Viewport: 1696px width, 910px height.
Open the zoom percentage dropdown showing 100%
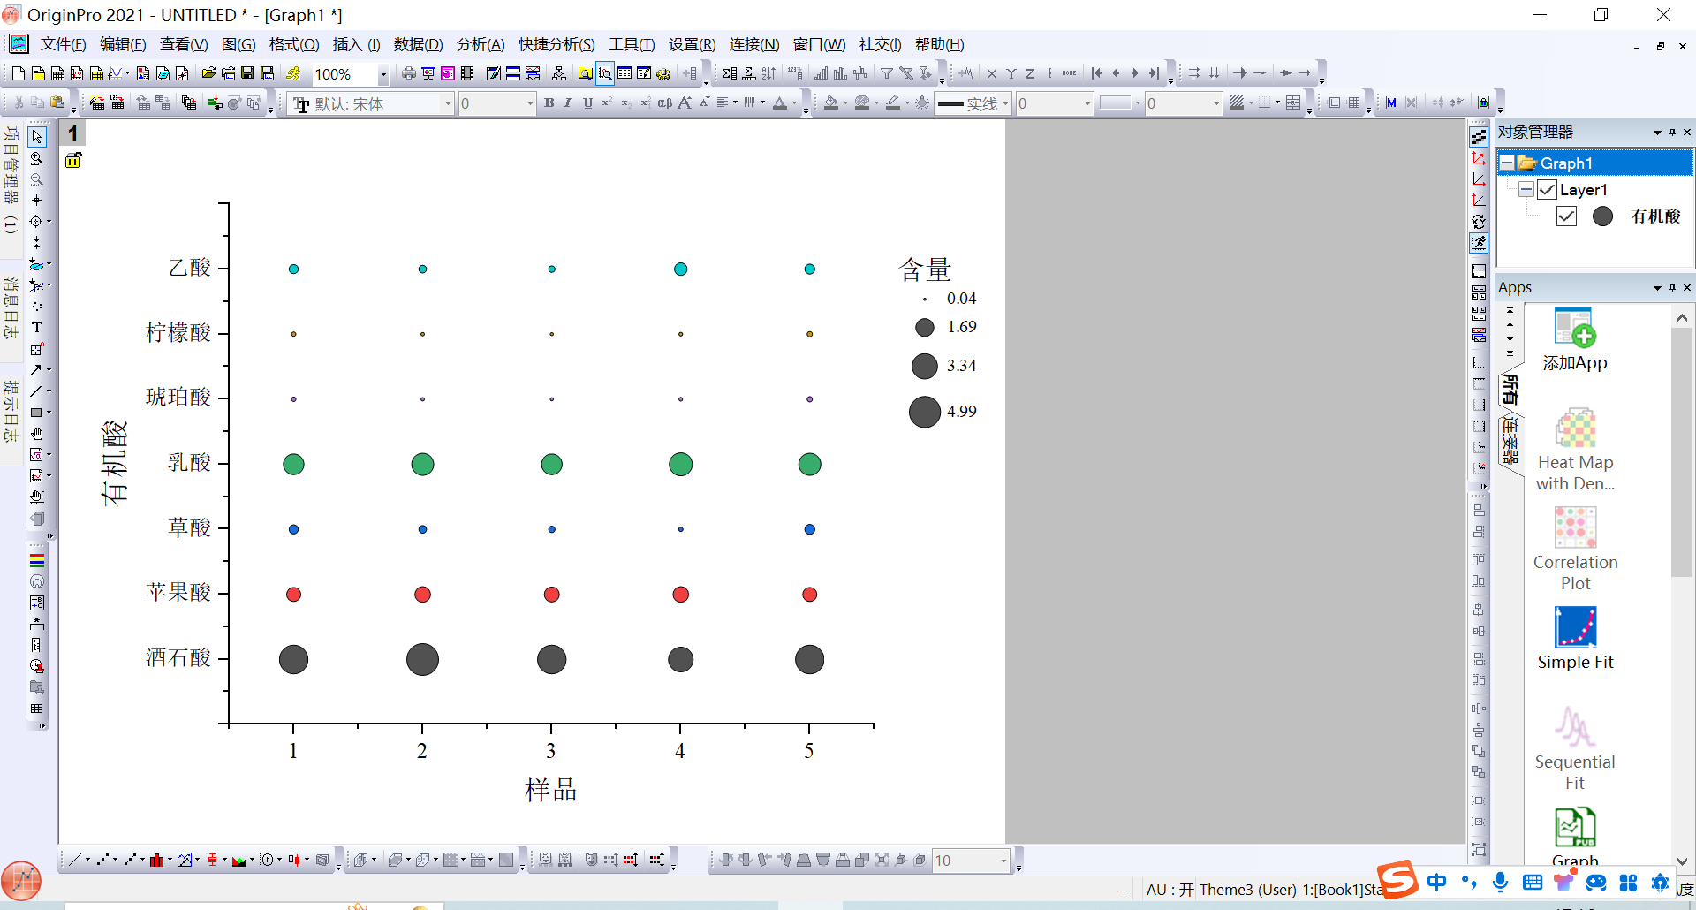click(382, 74)
